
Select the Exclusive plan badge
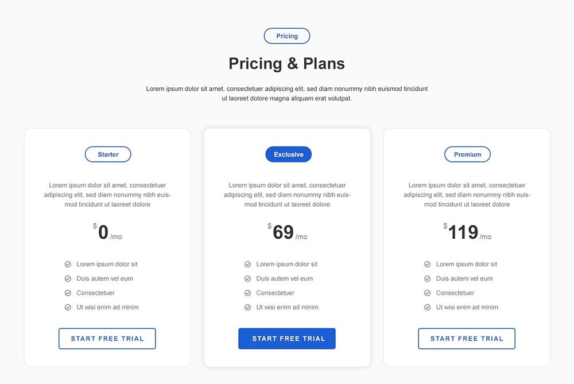pos(289,154)
